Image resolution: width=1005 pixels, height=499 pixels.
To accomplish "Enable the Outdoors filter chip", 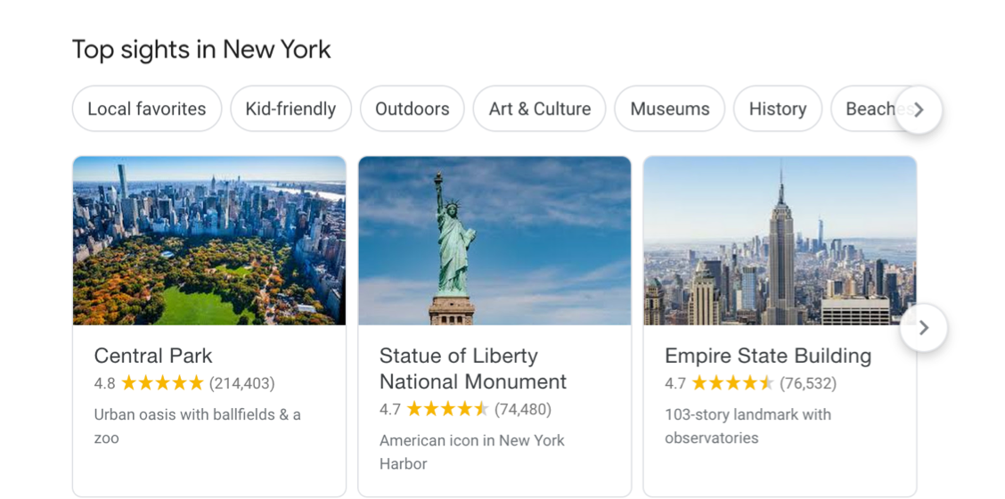I will tap(412, 109).
